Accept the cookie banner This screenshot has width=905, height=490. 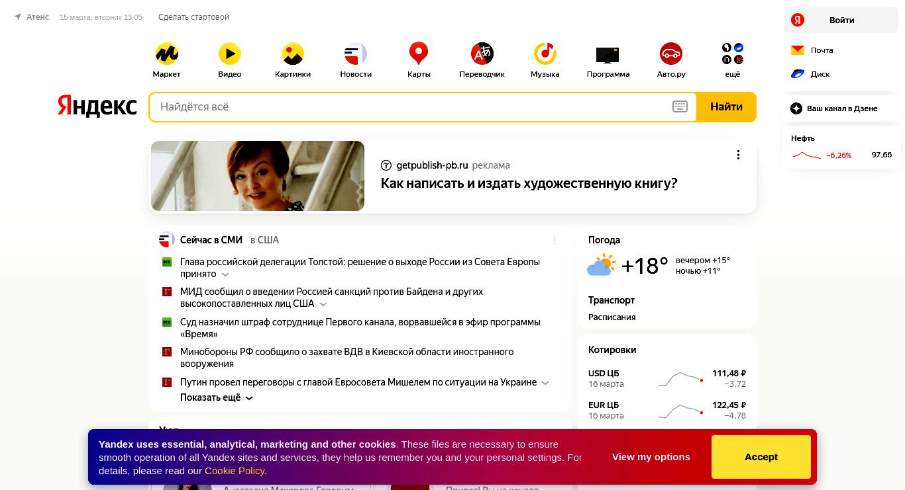point(761,457)
